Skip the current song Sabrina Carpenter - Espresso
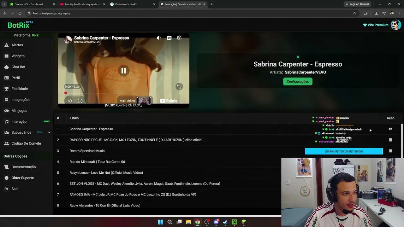Screen dimensions: 404x227 390,129
